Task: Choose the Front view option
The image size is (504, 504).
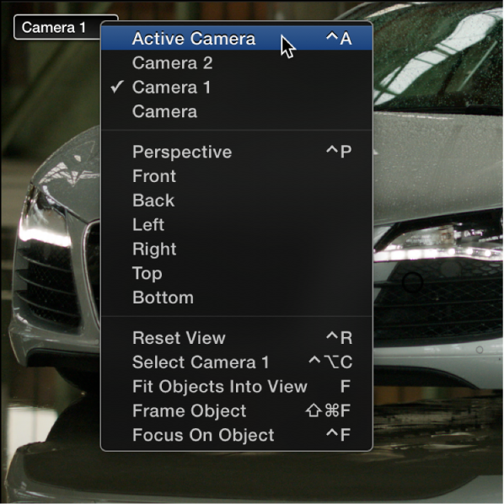Action: click(237, 176)
